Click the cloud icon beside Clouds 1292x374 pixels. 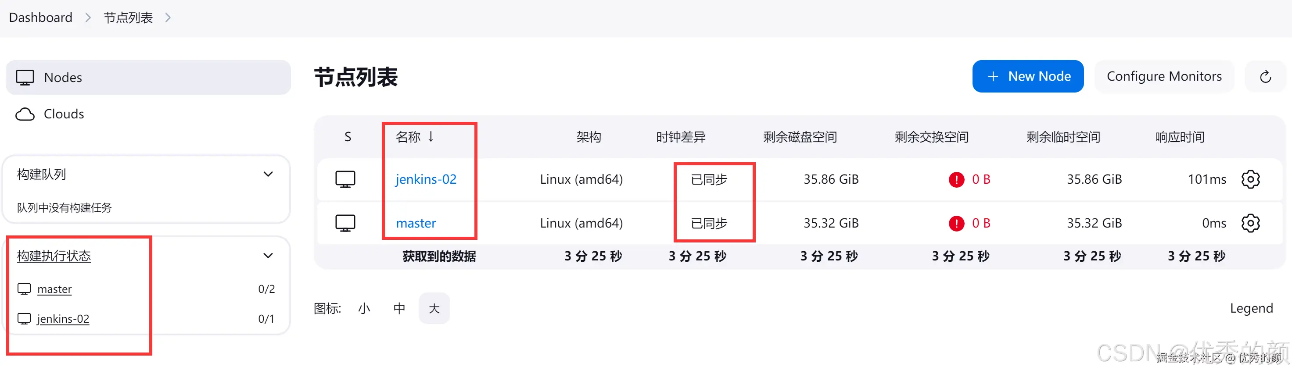(x=25, y=114)
